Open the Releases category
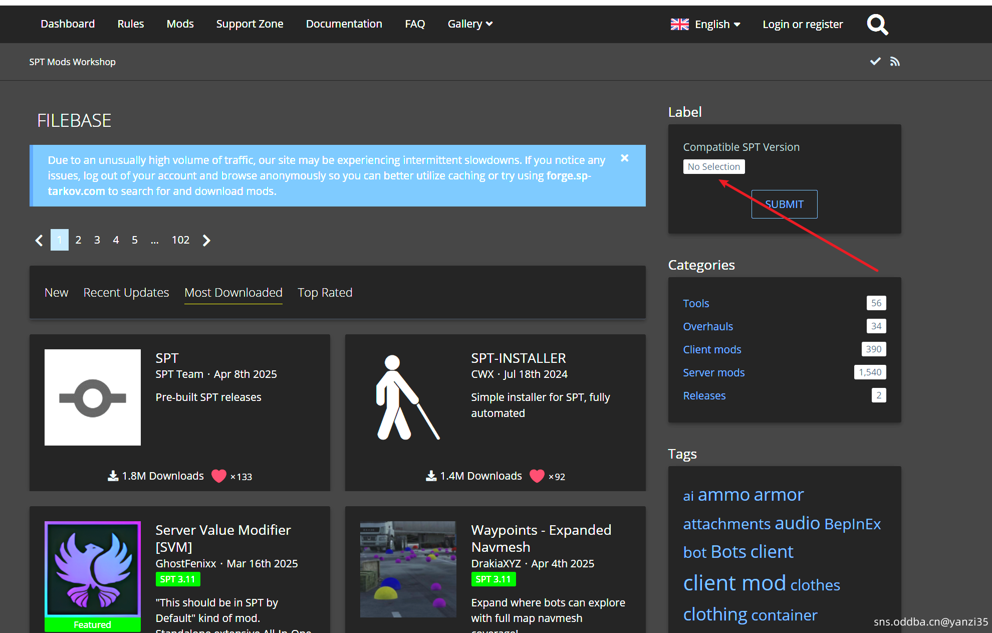Screen dimensions: 992x633 coord(704,395)
